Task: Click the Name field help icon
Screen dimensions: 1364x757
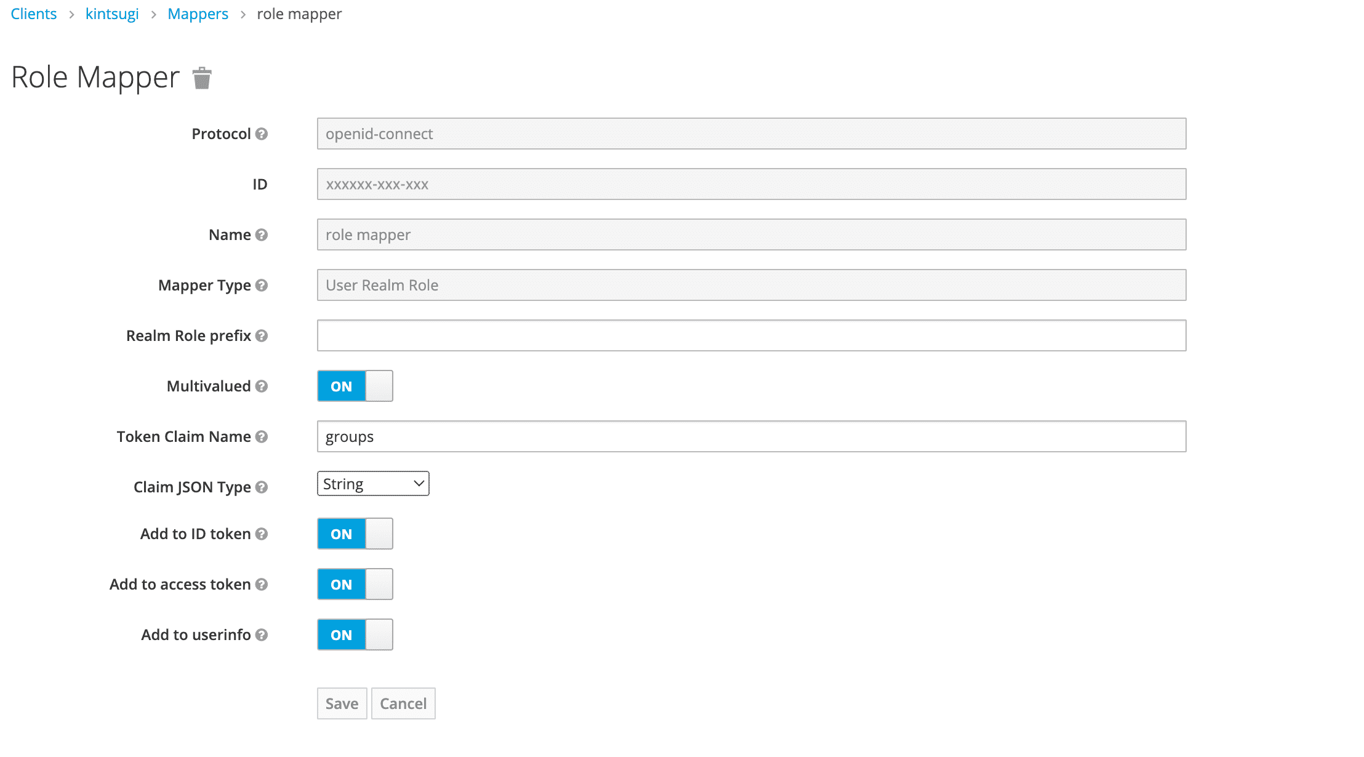Action: (x=262, y=235)
